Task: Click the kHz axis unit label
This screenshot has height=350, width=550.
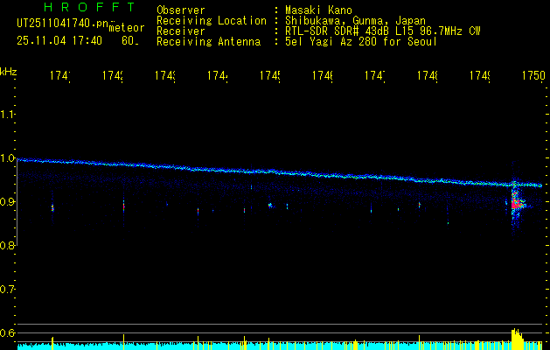Action: (x=9, y=70)
